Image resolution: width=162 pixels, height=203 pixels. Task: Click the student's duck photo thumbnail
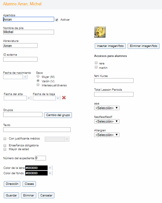pyautogui.click(x=100, y=32)
